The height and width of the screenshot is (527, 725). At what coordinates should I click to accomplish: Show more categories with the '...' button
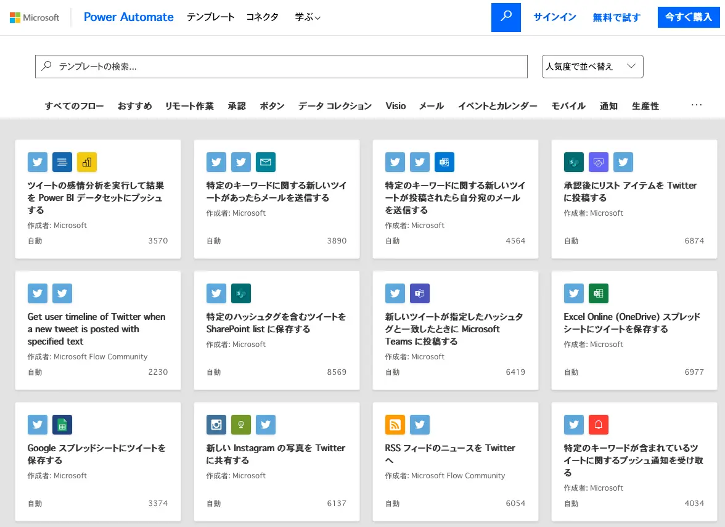coord(697,105)
